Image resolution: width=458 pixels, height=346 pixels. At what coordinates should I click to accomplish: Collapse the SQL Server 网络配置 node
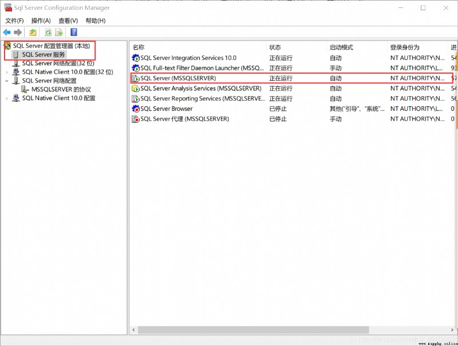coord(7,81)
